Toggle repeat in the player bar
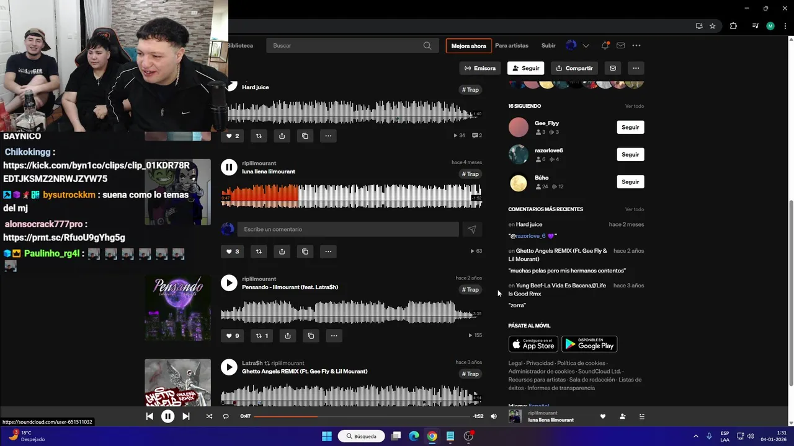 coord(226,416)
